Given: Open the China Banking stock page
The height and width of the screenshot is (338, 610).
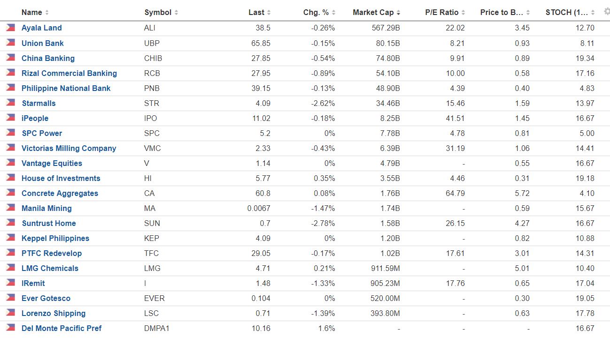Looking at the screenshot, I should [x=47, y=58].
